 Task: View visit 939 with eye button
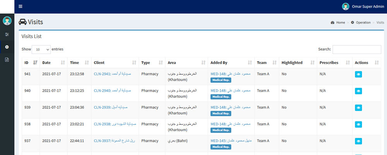tap(358, 108)
